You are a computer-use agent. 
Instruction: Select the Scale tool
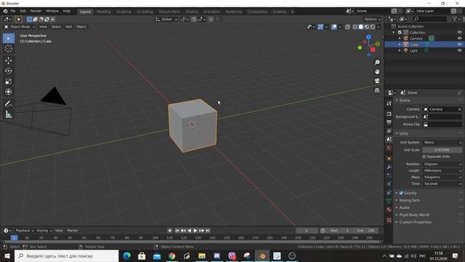[x=8, y=82]
